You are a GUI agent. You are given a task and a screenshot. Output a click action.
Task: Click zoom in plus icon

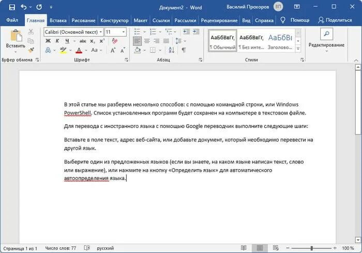point(335,248)
